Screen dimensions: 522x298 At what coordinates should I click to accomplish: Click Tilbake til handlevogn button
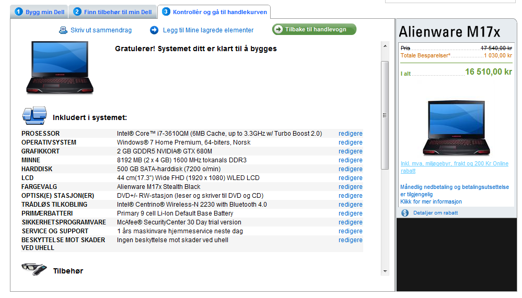[x=314, y=29]
